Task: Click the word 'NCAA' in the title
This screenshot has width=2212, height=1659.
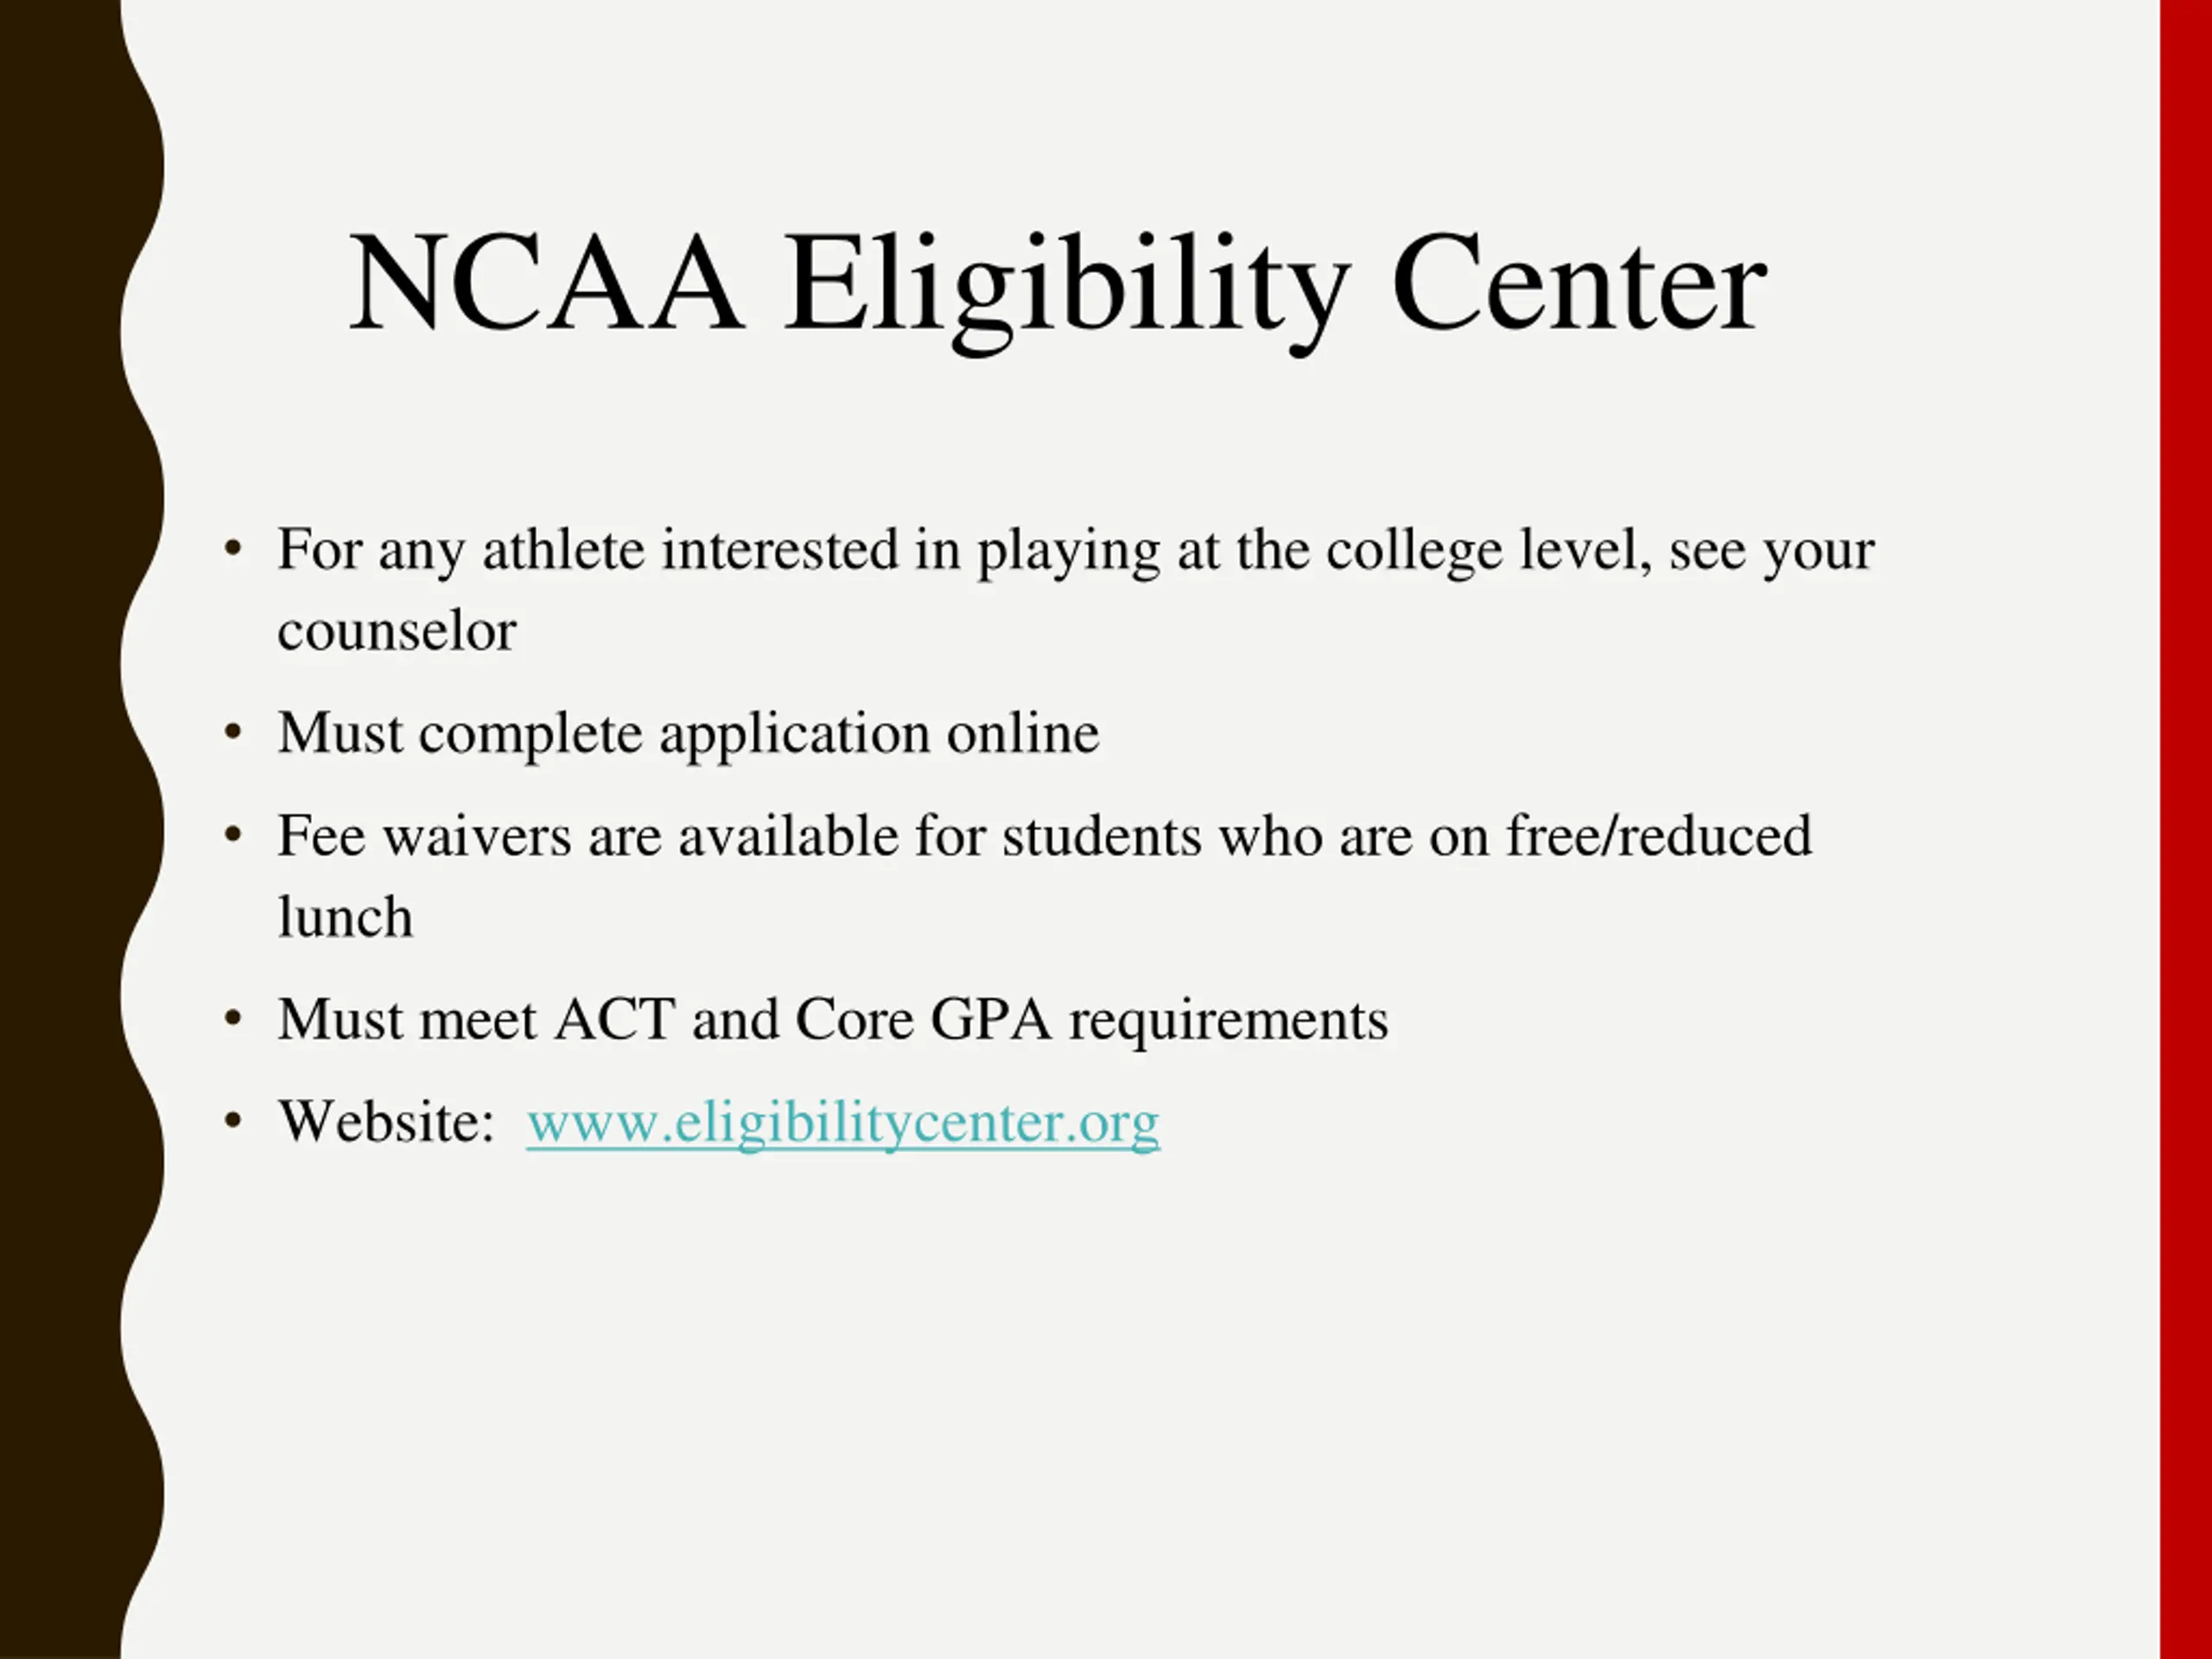Action: 545,283
